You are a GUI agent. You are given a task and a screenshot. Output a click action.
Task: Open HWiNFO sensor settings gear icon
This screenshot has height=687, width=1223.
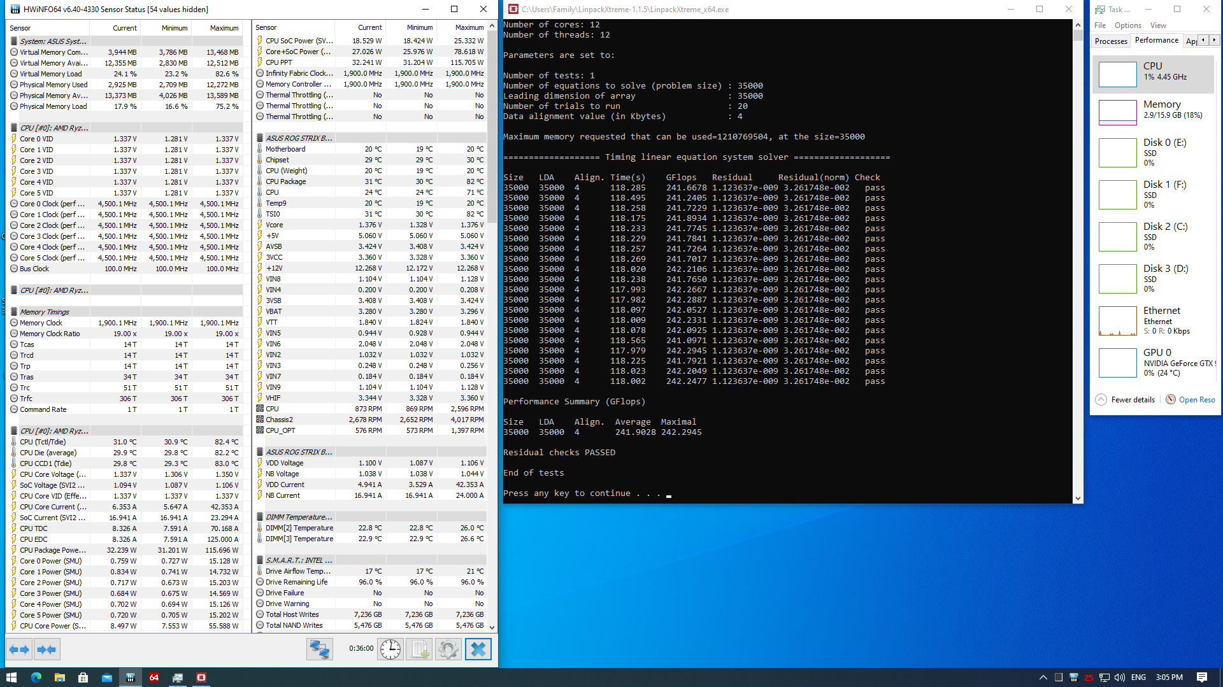click(448, 649)
